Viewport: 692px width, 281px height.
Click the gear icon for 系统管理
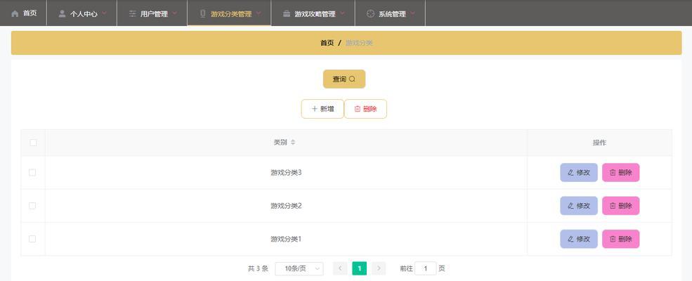coord(370,13)
